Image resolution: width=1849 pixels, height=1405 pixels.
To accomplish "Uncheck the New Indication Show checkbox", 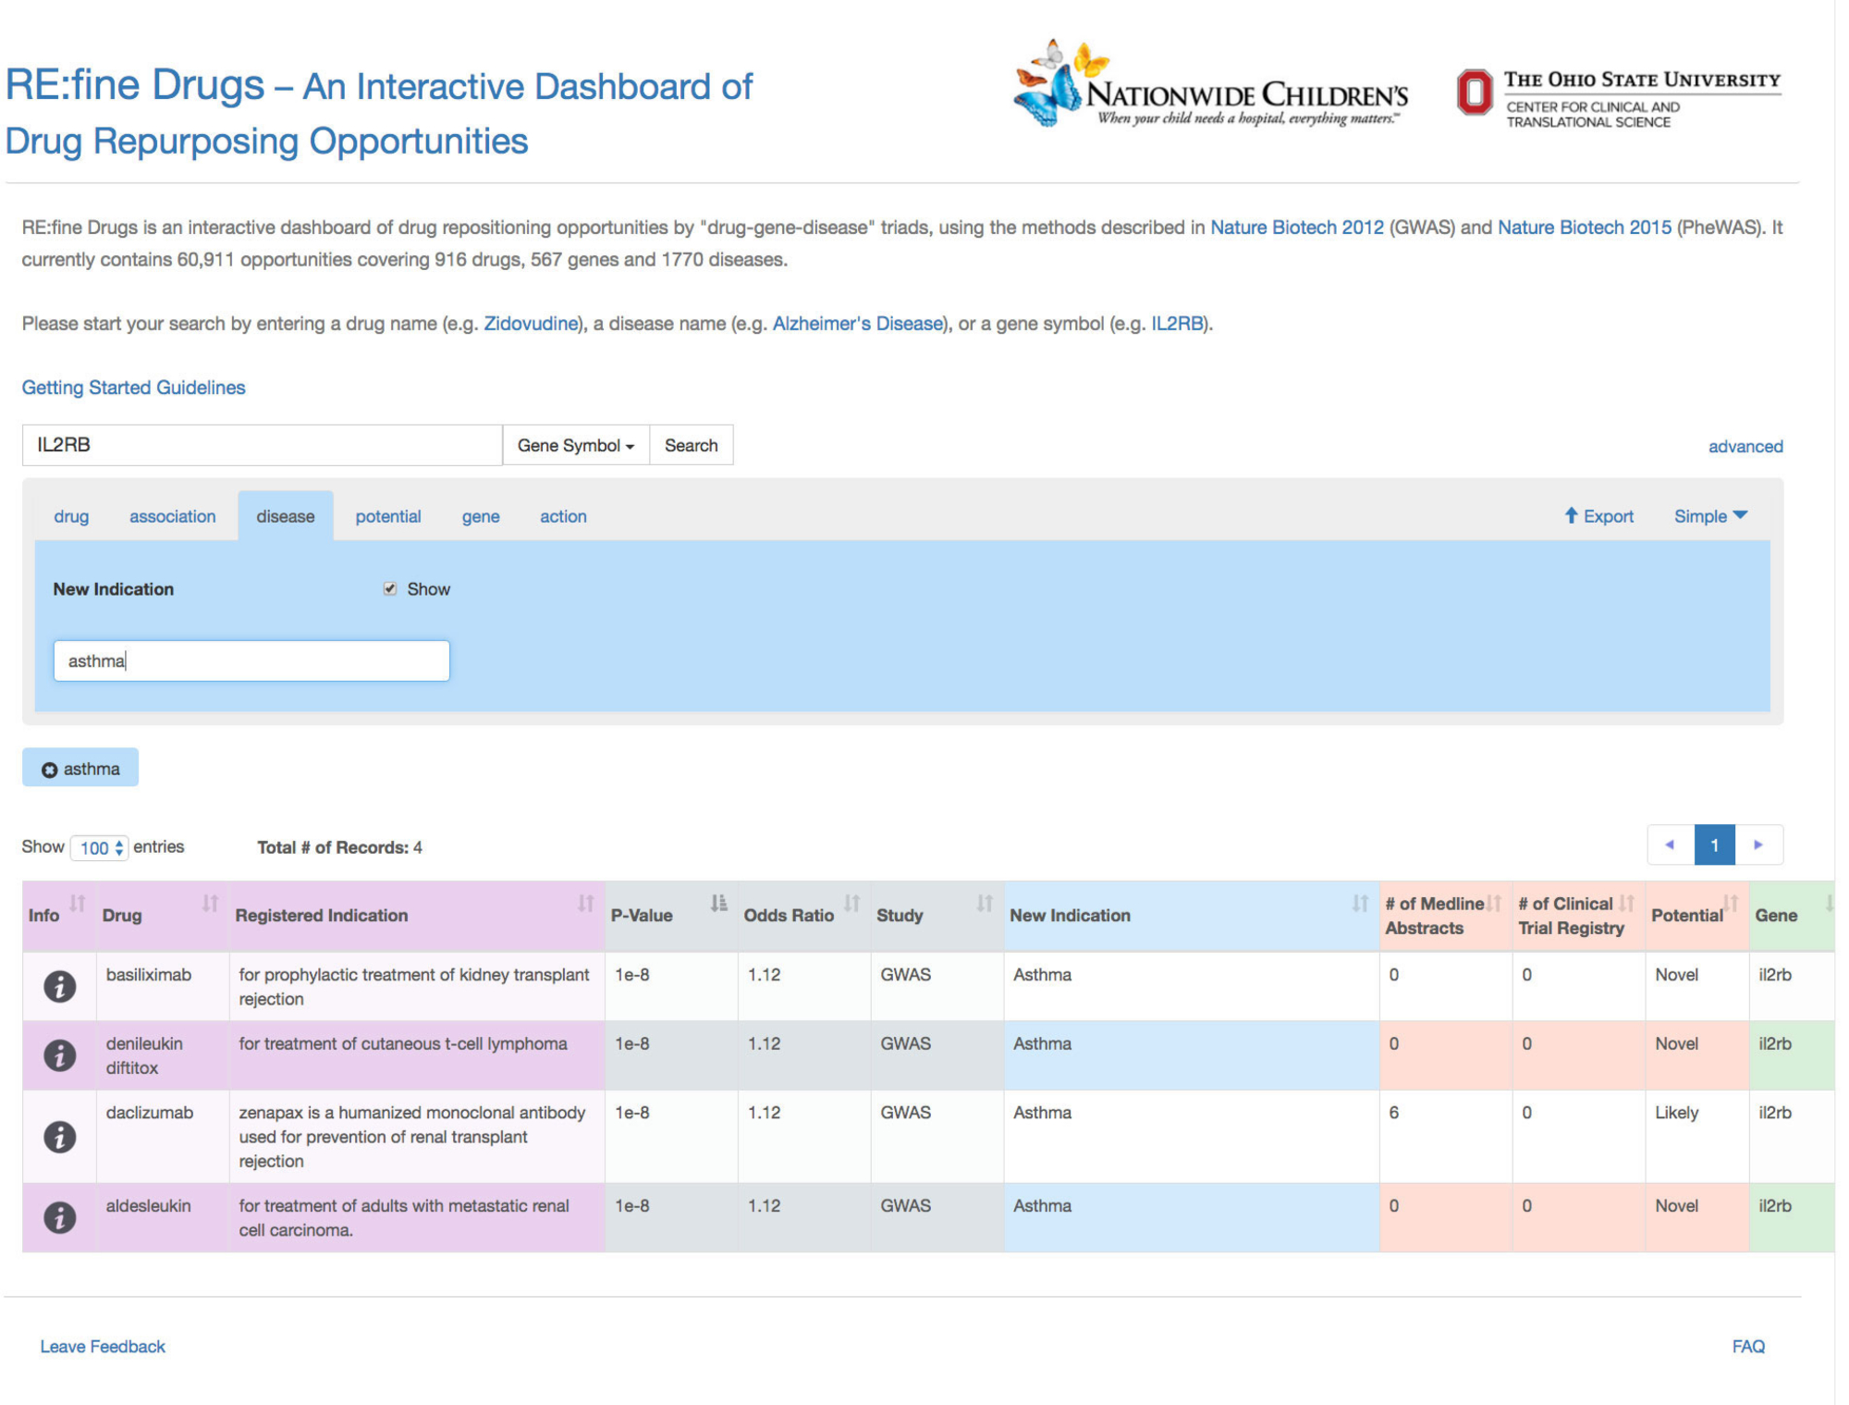I will click(390, 588).
